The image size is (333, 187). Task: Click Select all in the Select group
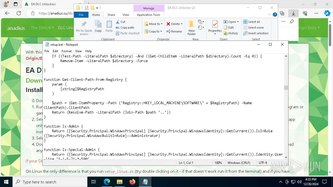click(x=252, y=22)
